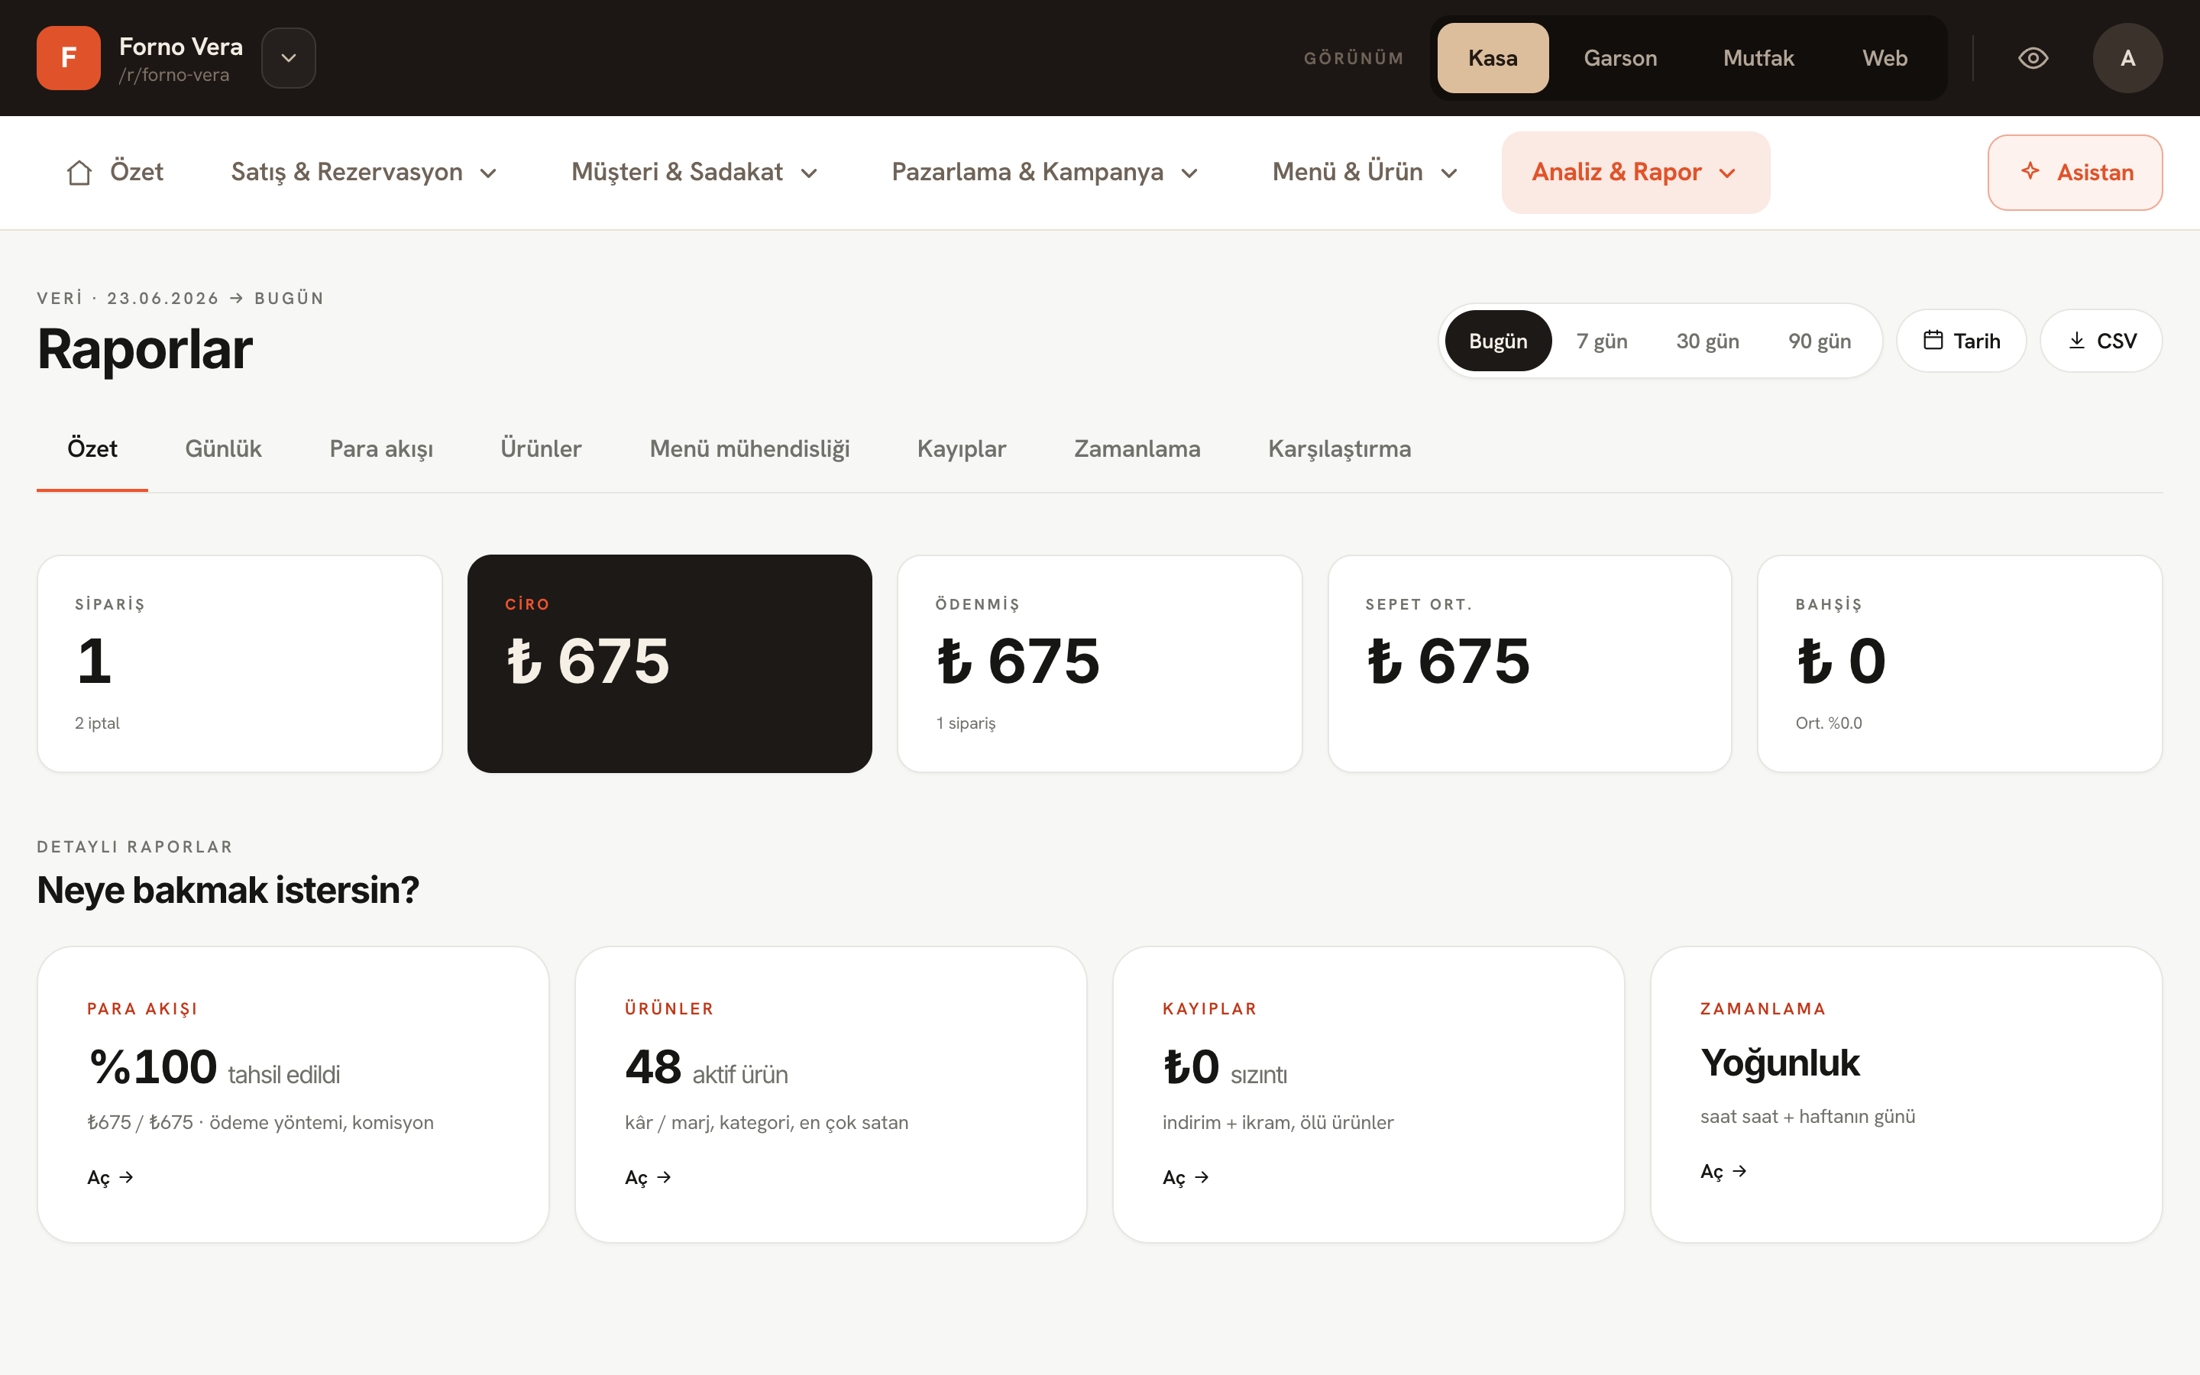Expand Analiz & Rapor menu

1635,172
